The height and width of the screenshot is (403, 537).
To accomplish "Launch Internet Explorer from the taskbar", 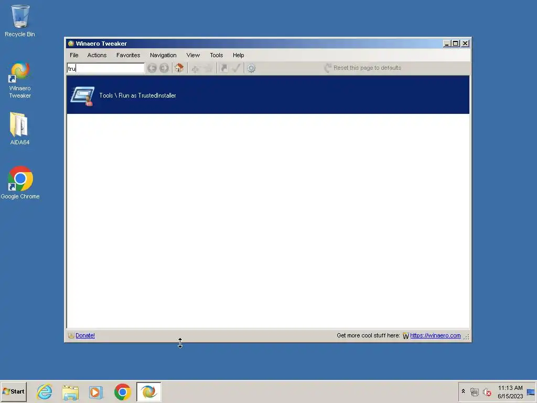I will [45, 391].
